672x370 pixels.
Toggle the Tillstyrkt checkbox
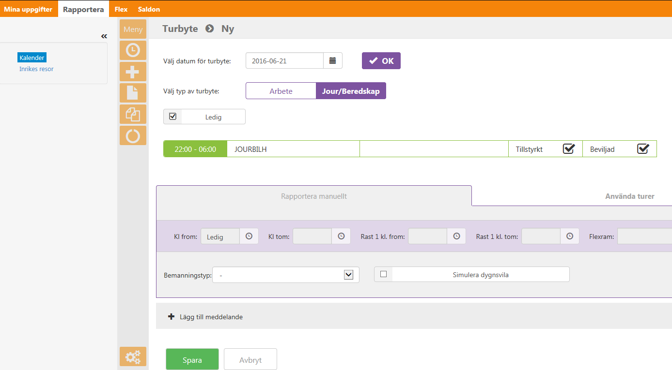568,149
